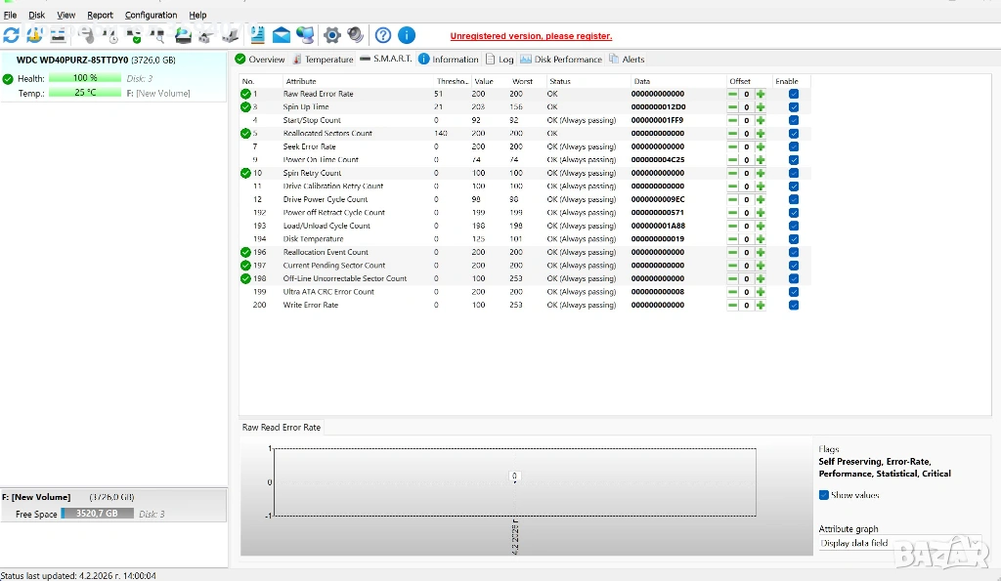Toggle the Show values checkbox
The image size is (1001, 581).
tap(824, 495)
